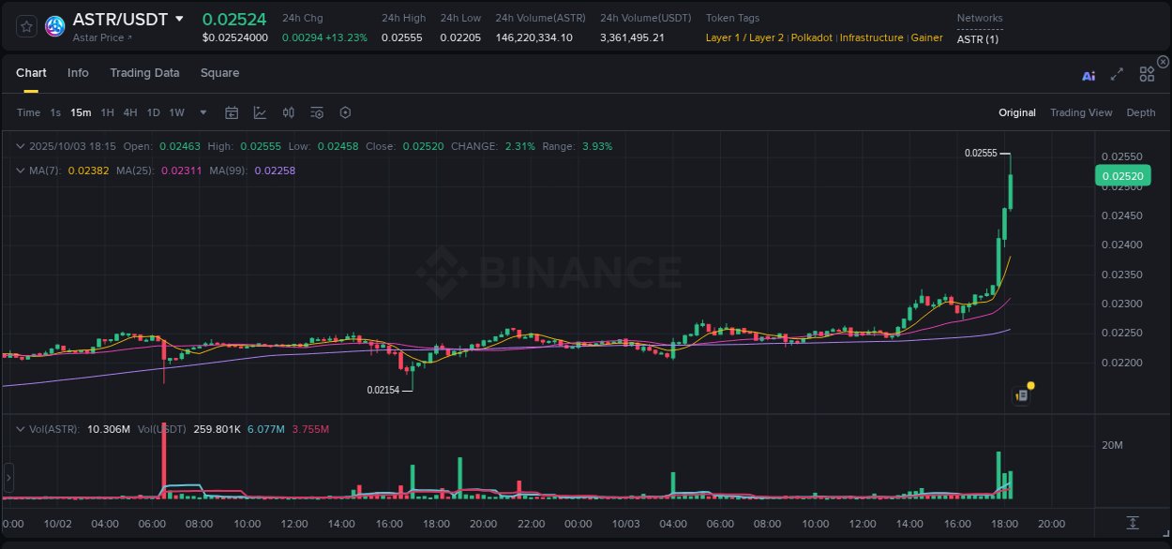Open the chart date range calendar icon

click(232, 112)
